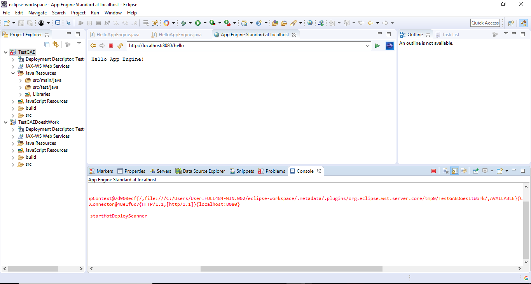Click the Quick Access field
This screenshot has height=284, width=531.
click(485, 23)
